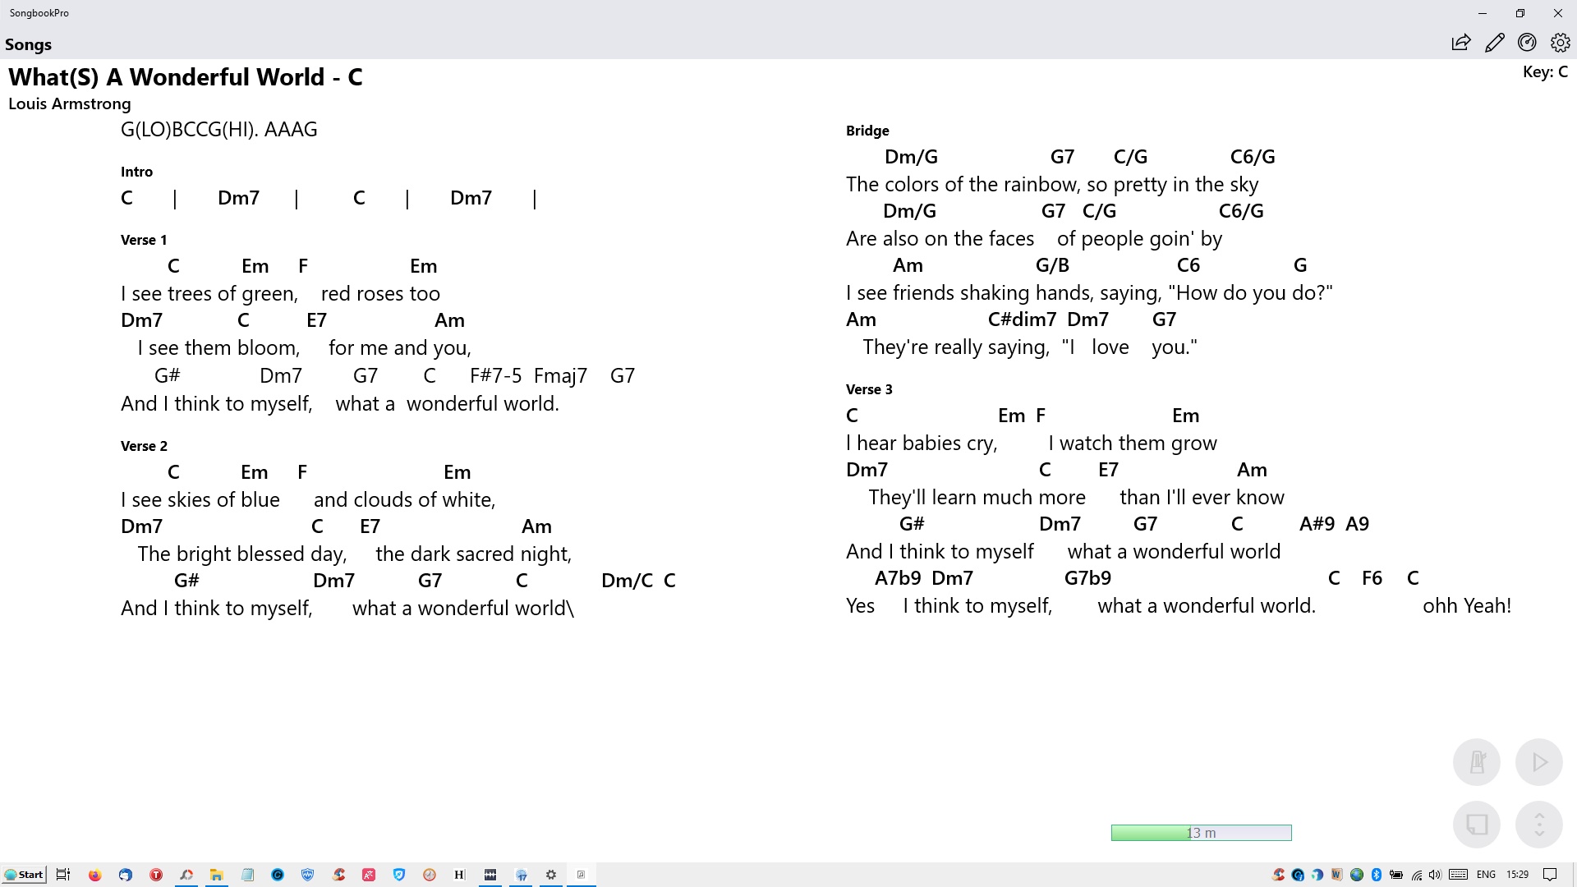Click the Fmaj7 chord in Verse 1
This screenshot has height=887, width=1577.
click(x=560, y=376)
